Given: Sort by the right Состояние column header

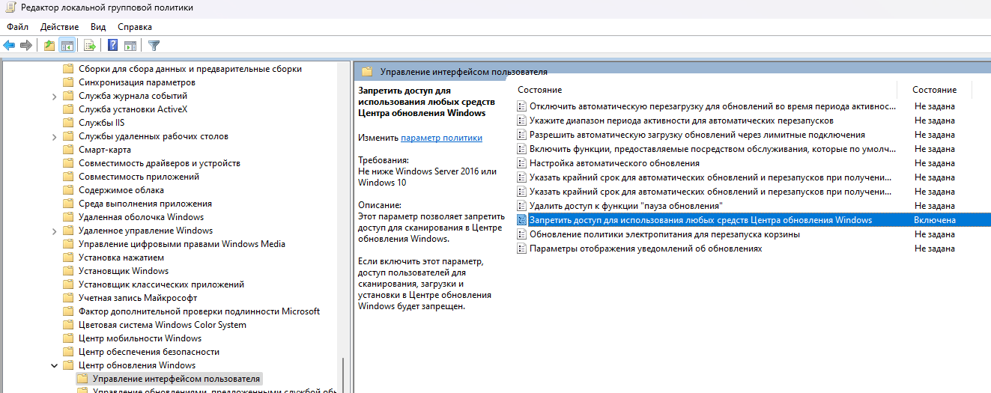Looking at the screenshot, I should pyautogui.click(x=935, y=90).
